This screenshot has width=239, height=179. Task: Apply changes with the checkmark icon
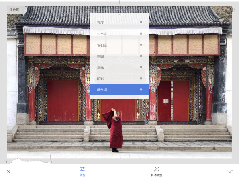coord(230,171)
